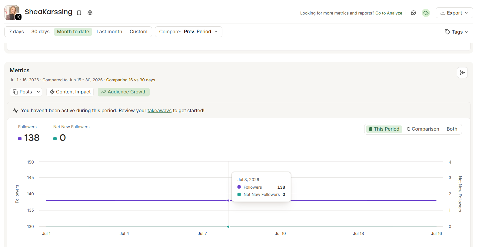
Task: Switch to Content Impact view
Action: 70,92
